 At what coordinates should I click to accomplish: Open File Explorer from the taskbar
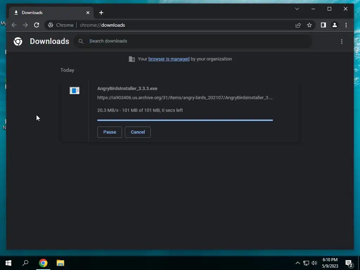click(x=60, y=263)
